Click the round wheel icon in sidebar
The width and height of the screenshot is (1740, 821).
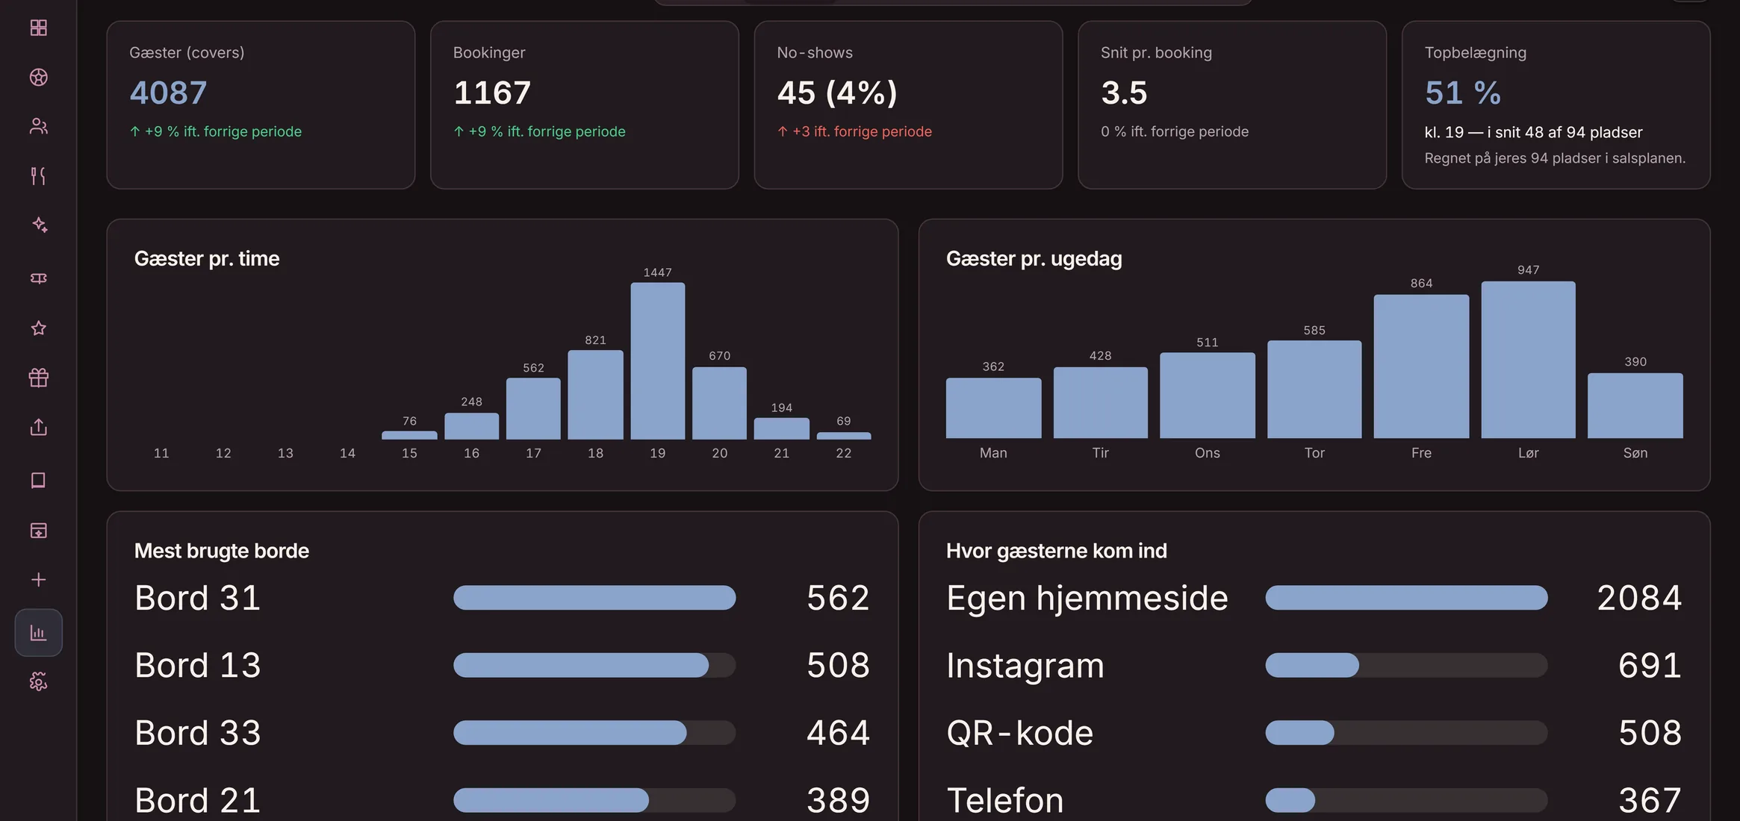38,77
